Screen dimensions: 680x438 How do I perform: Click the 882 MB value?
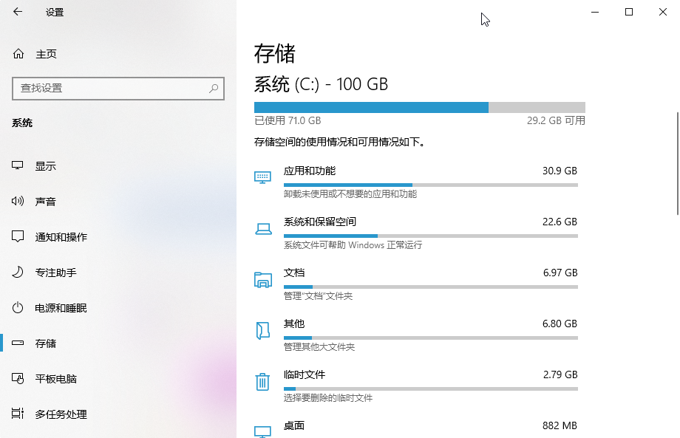pos(560,426)
